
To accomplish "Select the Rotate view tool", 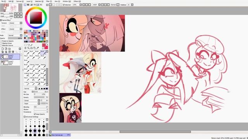I will [31, 48].
